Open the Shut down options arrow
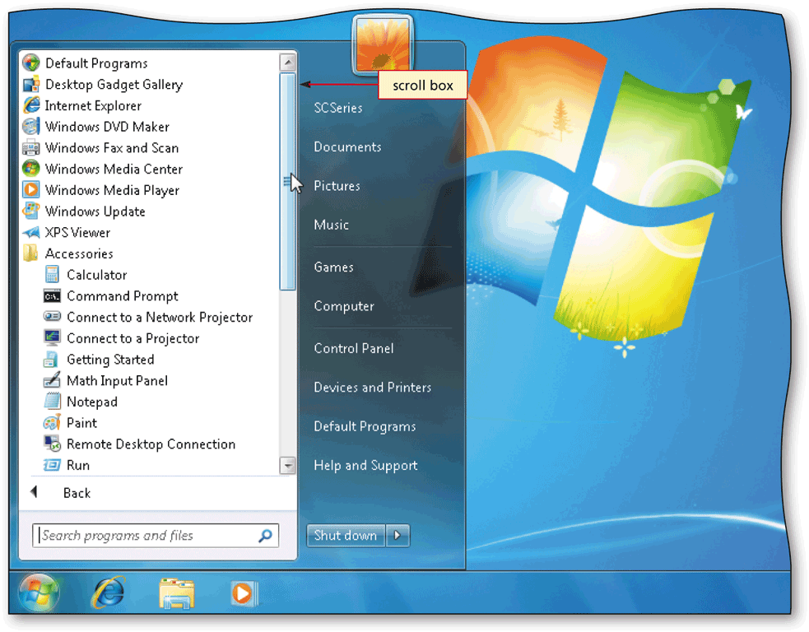 [398, 535]
